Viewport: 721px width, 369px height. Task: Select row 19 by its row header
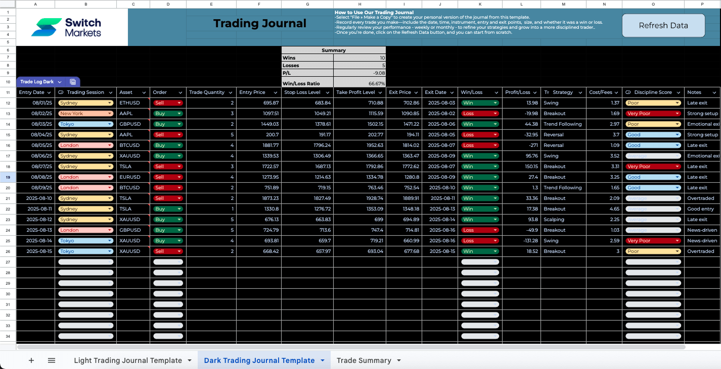(8, 177)
